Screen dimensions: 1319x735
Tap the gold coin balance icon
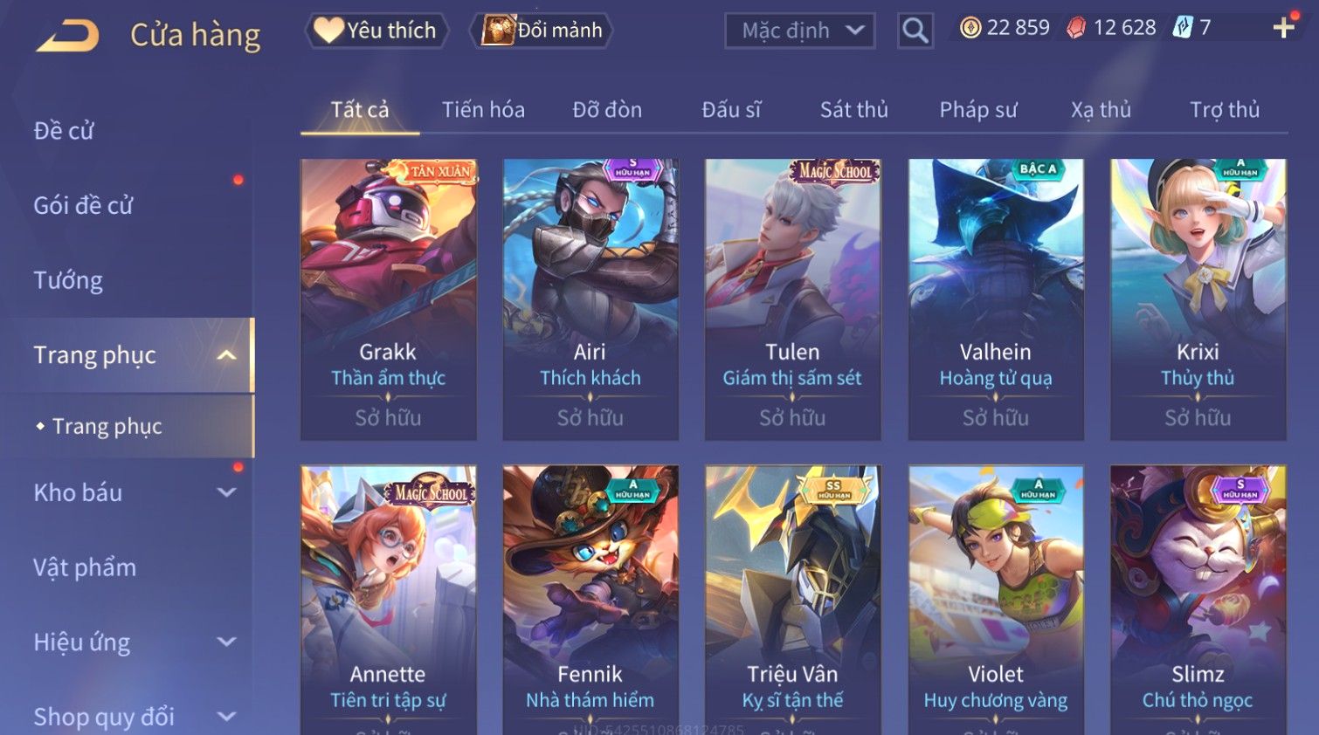pyautogui.click(x=970, y=28)
